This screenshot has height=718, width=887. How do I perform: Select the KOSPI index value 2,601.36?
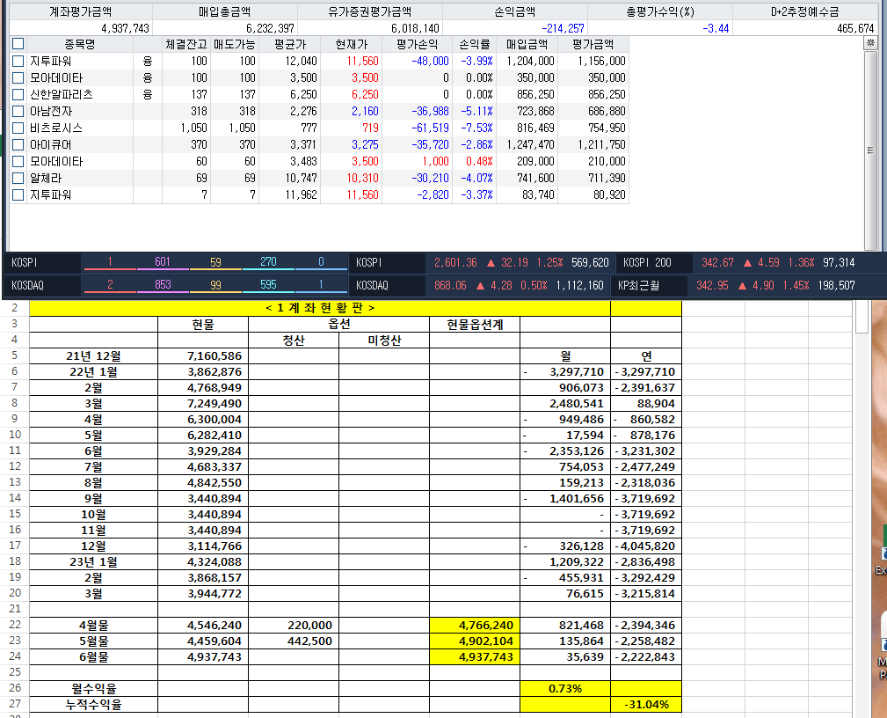coord(455,261)
